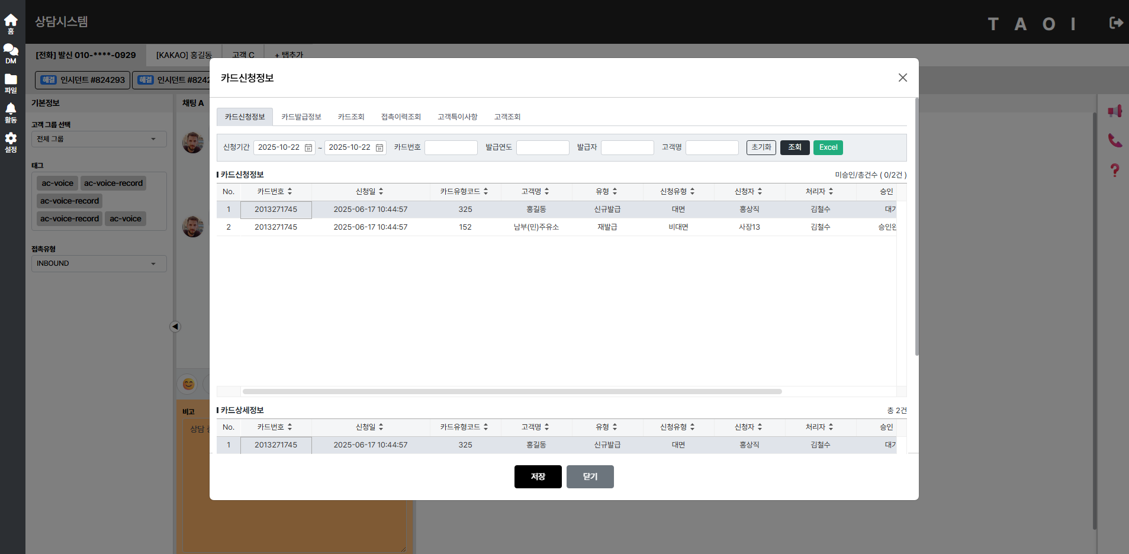The image size is (1129, 554).
Task: Collapse the left panel with arrow handle
Action: click(x=175, y=327)
